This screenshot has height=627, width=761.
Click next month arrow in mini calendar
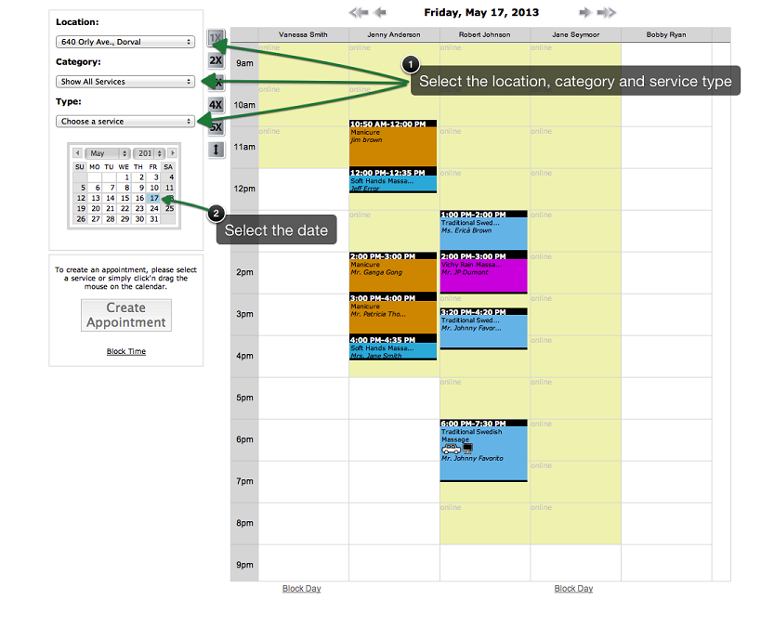coord(172,153)
